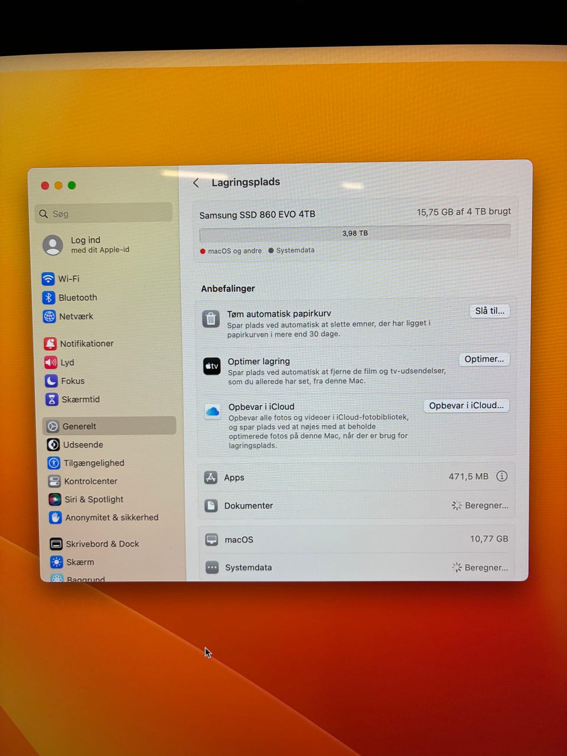
Task: Click the Apps category icon
Action: [x=211, y=477]
